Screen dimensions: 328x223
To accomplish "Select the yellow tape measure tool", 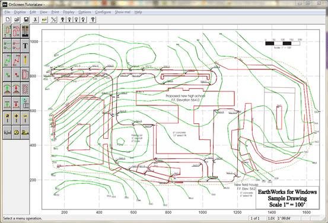I will tap(16, 132).
